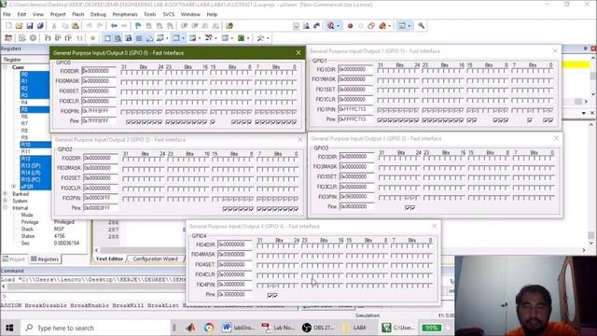Open Configuration with the wrench icon
The image size is (597, 336).
(421, 26)
